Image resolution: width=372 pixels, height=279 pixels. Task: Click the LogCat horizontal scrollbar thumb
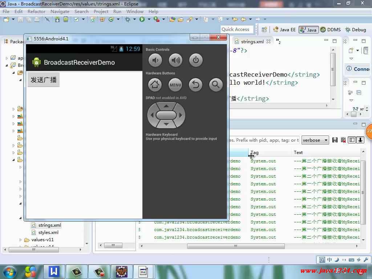(236, 246)
